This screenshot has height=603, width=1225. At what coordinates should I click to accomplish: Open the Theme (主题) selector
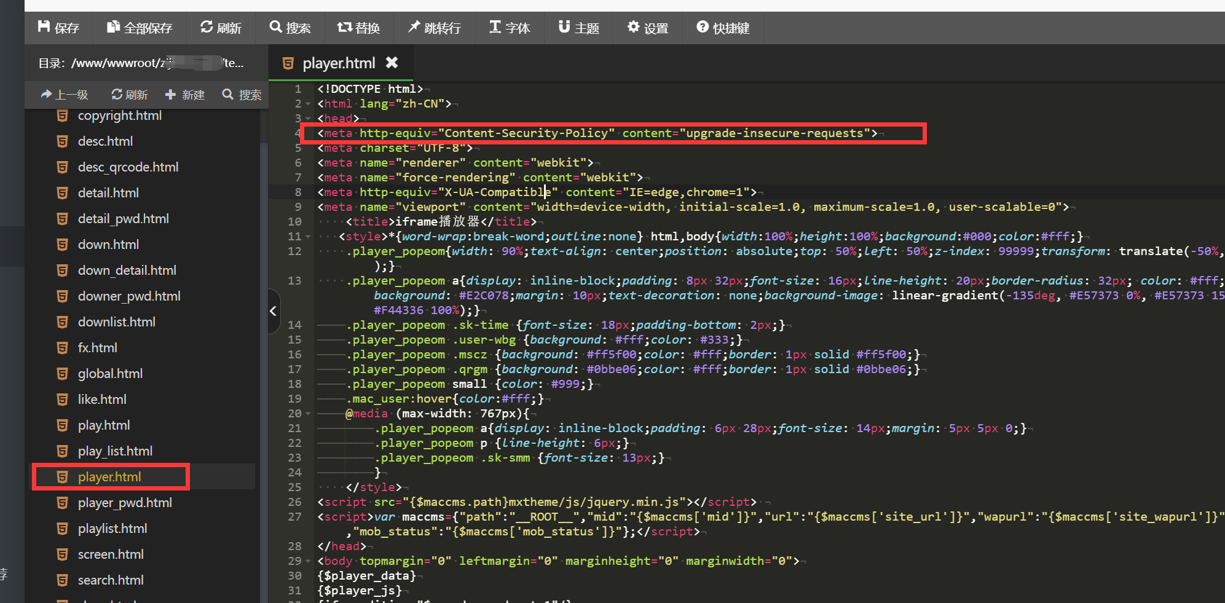578,28
